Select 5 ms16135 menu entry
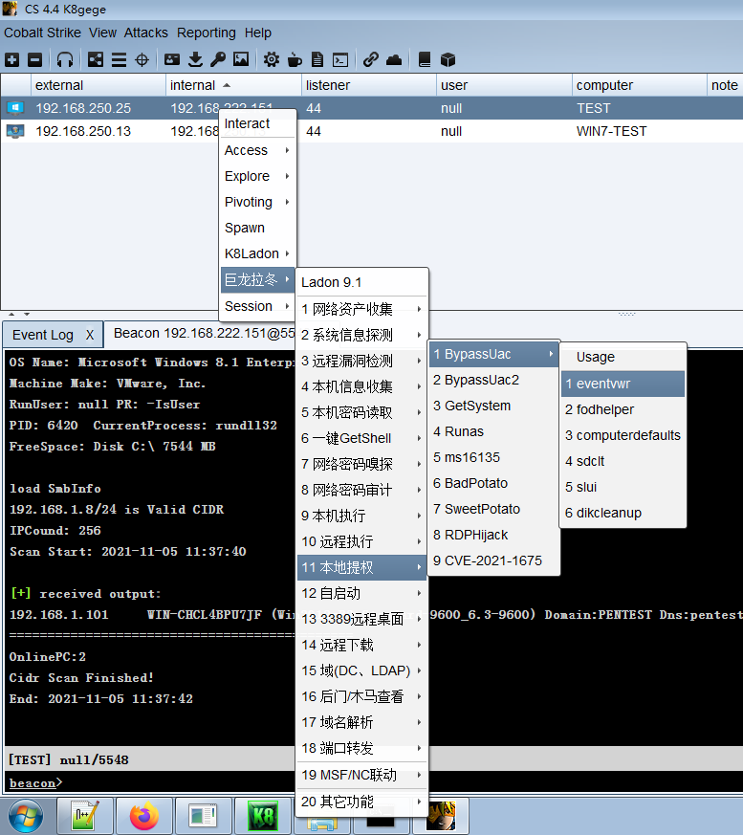This screenshot has width=743, height=835. click(493, 457)
